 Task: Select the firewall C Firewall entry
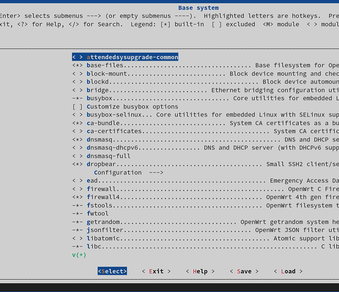(206, 189)
